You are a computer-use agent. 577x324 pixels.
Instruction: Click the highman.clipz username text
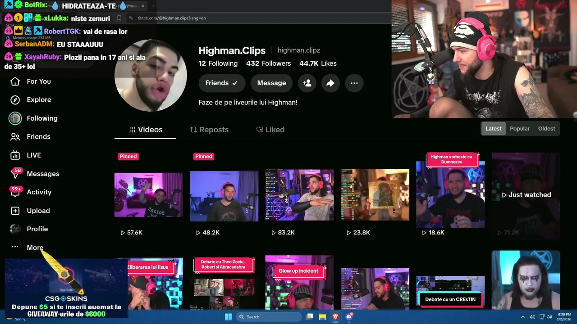tap(299, 50)
